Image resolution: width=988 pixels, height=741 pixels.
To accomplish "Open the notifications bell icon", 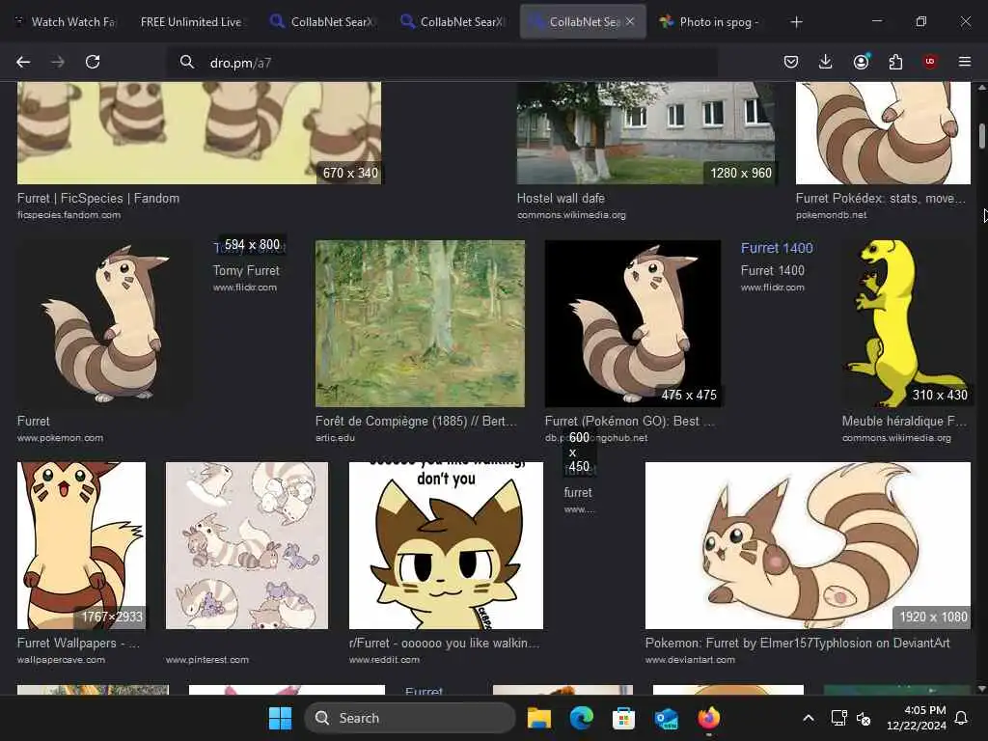I will [x=962, y=718].
